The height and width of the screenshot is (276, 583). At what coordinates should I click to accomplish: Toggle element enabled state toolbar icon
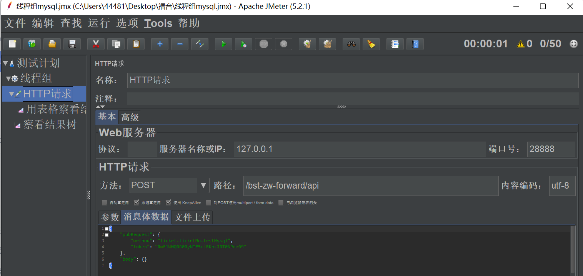(x=200, y=44)
